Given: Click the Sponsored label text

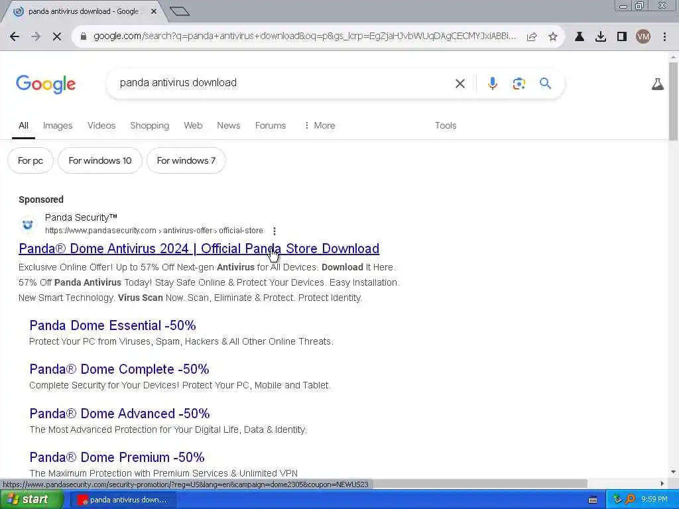Looking at the screenshot, I should 41,199.
